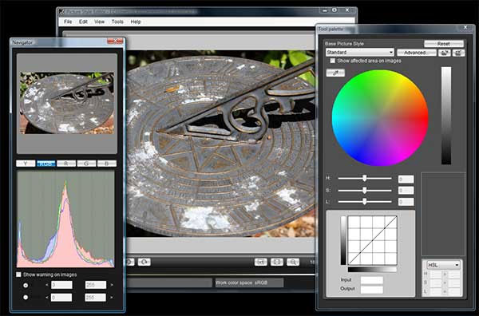This screenshot has height=316, width=479.
Task: Click the S saturation slider handle
Action: coord(365,190)
